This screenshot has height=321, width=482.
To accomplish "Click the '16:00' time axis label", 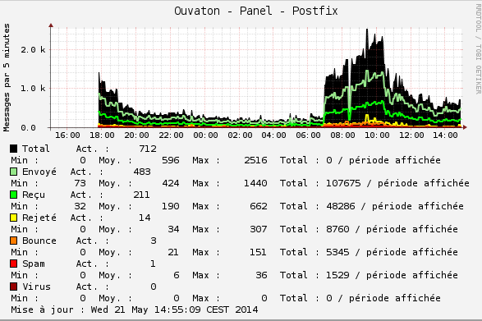I will [x=67, y=135].
